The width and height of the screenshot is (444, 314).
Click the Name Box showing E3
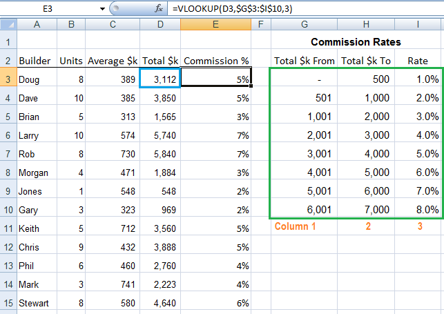pos(48,9)
